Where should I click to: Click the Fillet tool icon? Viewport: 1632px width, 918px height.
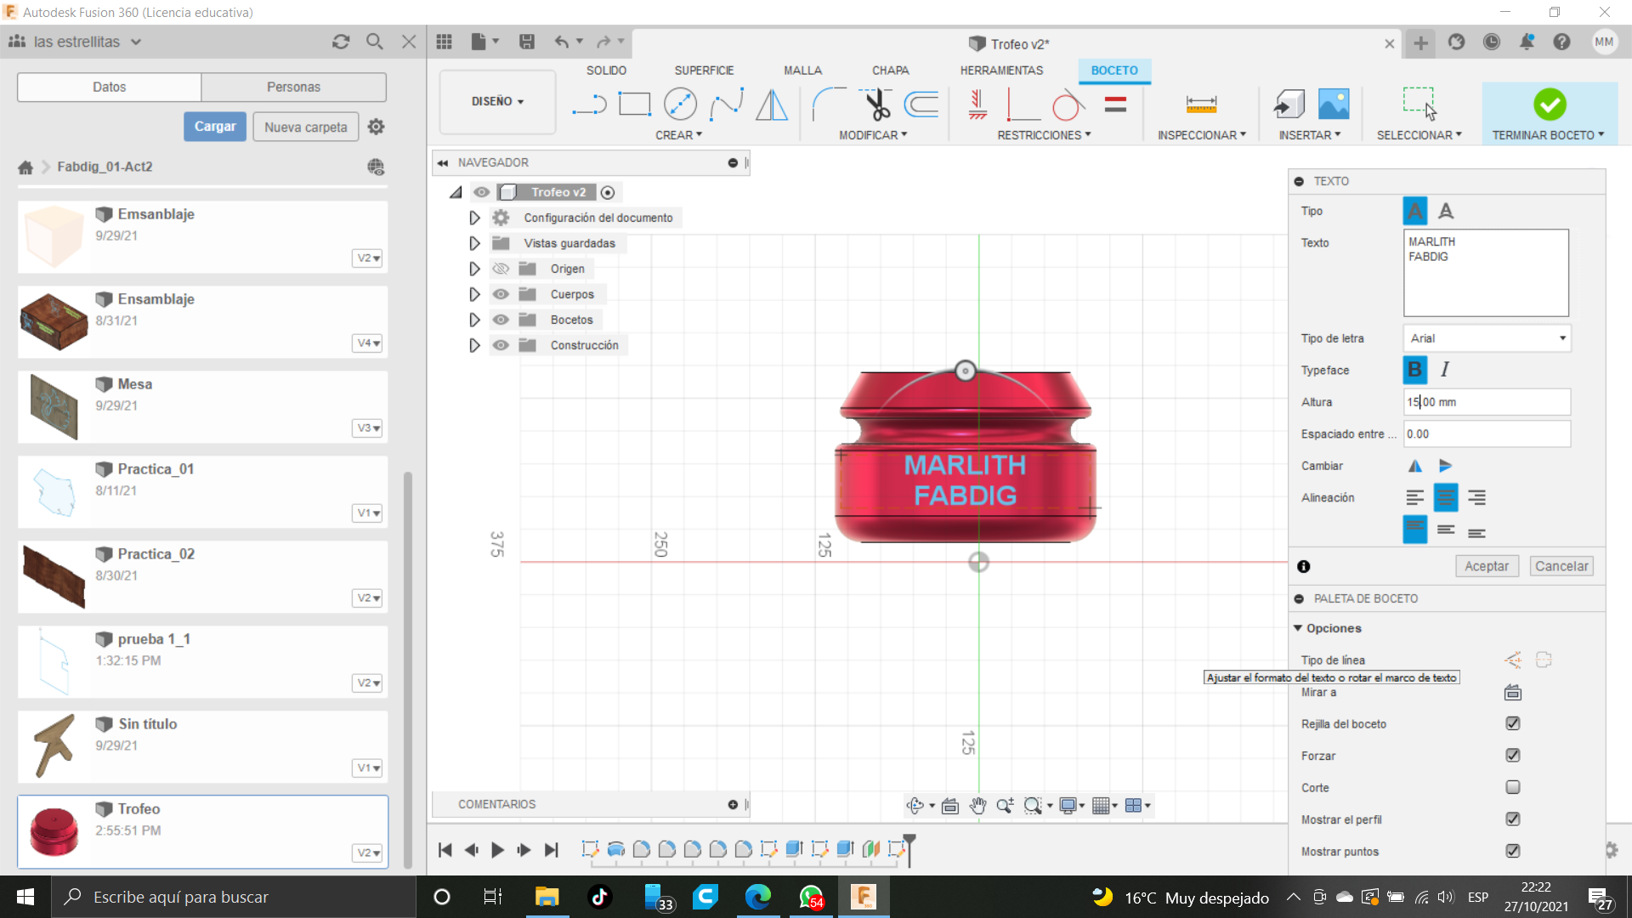pos(828,105)
